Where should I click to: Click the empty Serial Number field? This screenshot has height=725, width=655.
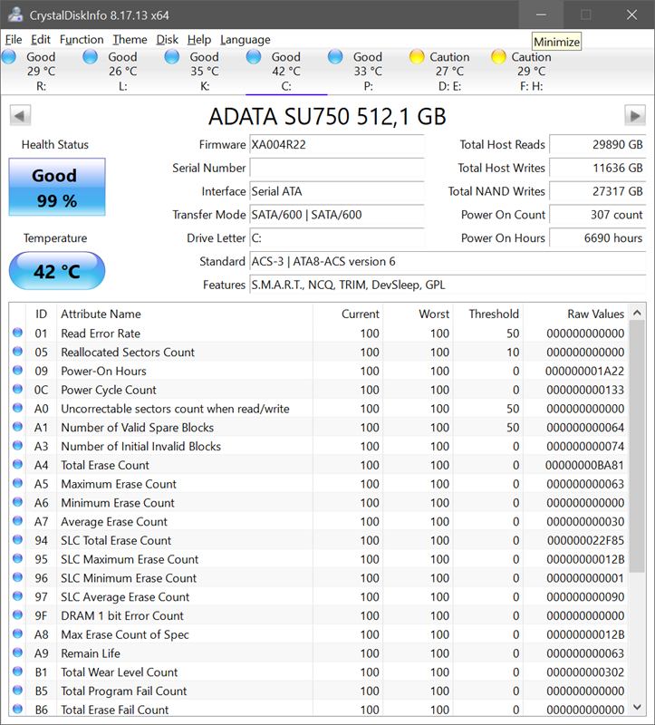click(x=336, y=168)
